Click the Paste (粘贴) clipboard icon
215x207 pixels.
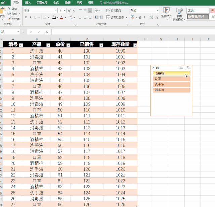pyautogui.click(x=2, y=11)
